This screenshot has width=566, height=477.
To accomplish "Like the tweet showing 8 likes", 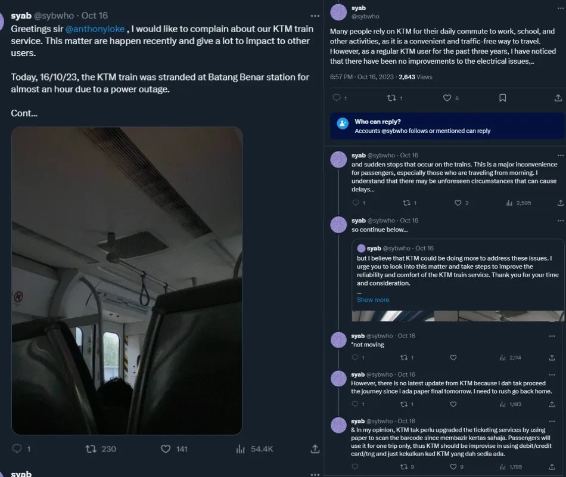I will pos(447,98).
